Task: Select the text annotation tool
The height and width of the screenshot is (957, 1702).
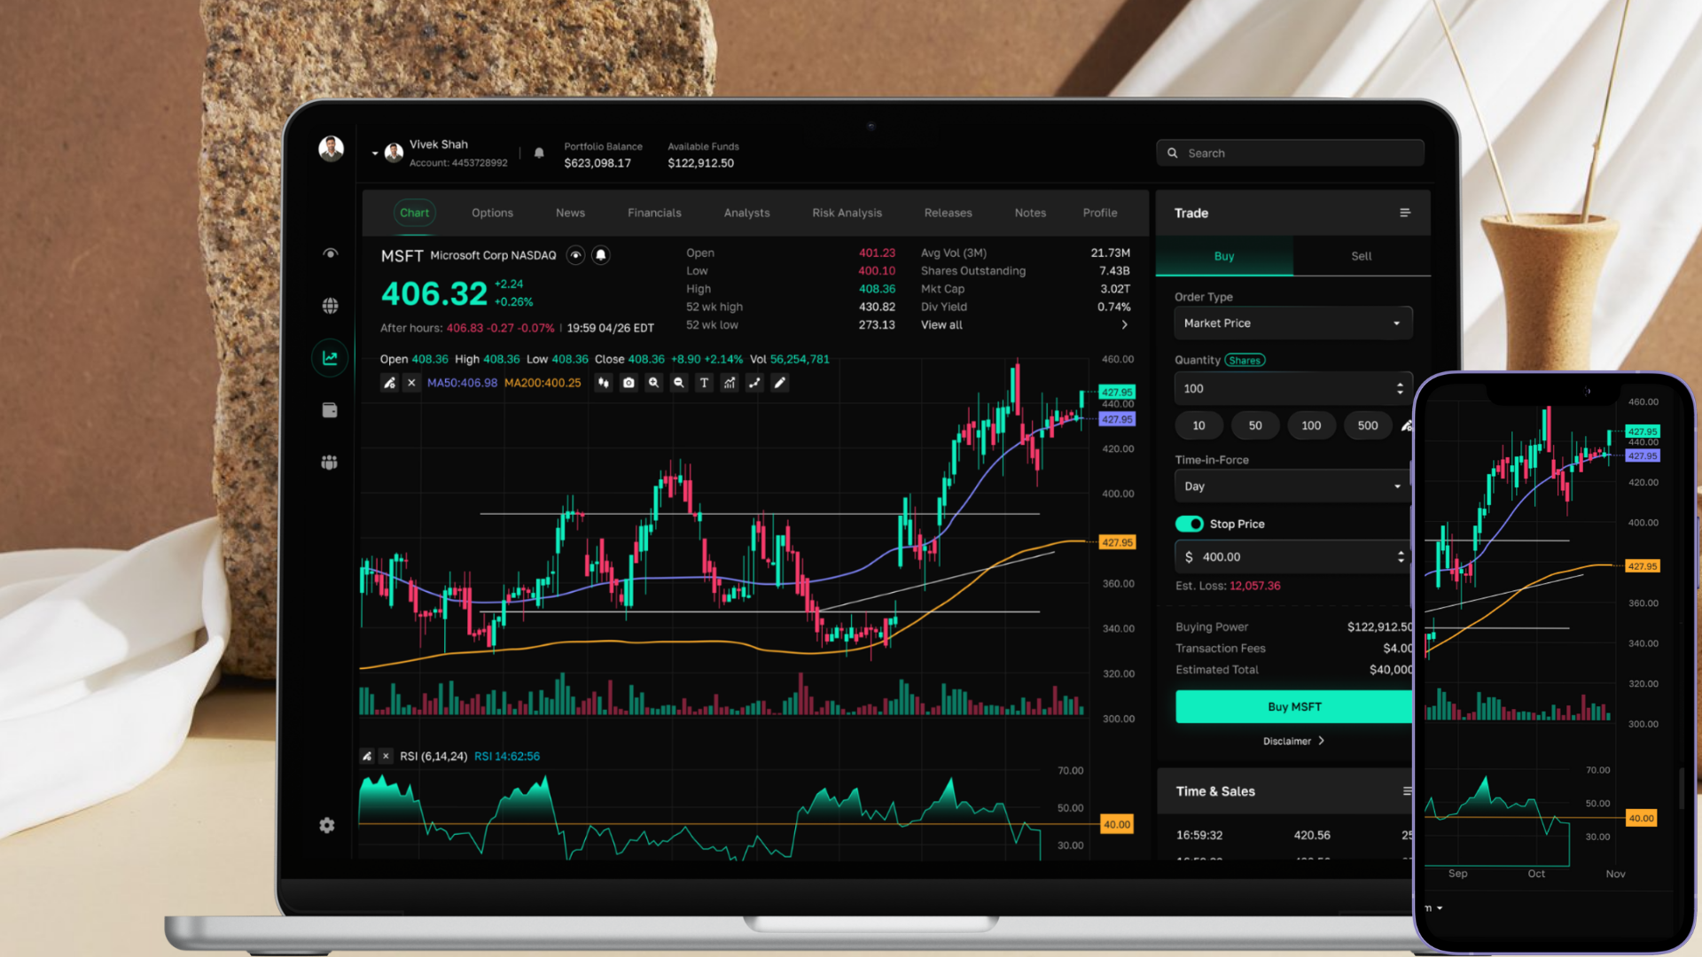Action: 703,383
